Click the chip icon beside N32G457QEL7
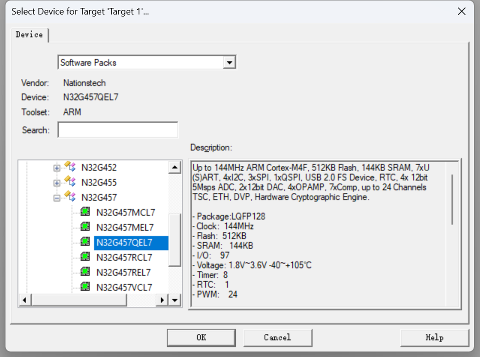480x357 pixels. [x=85, y=241]
